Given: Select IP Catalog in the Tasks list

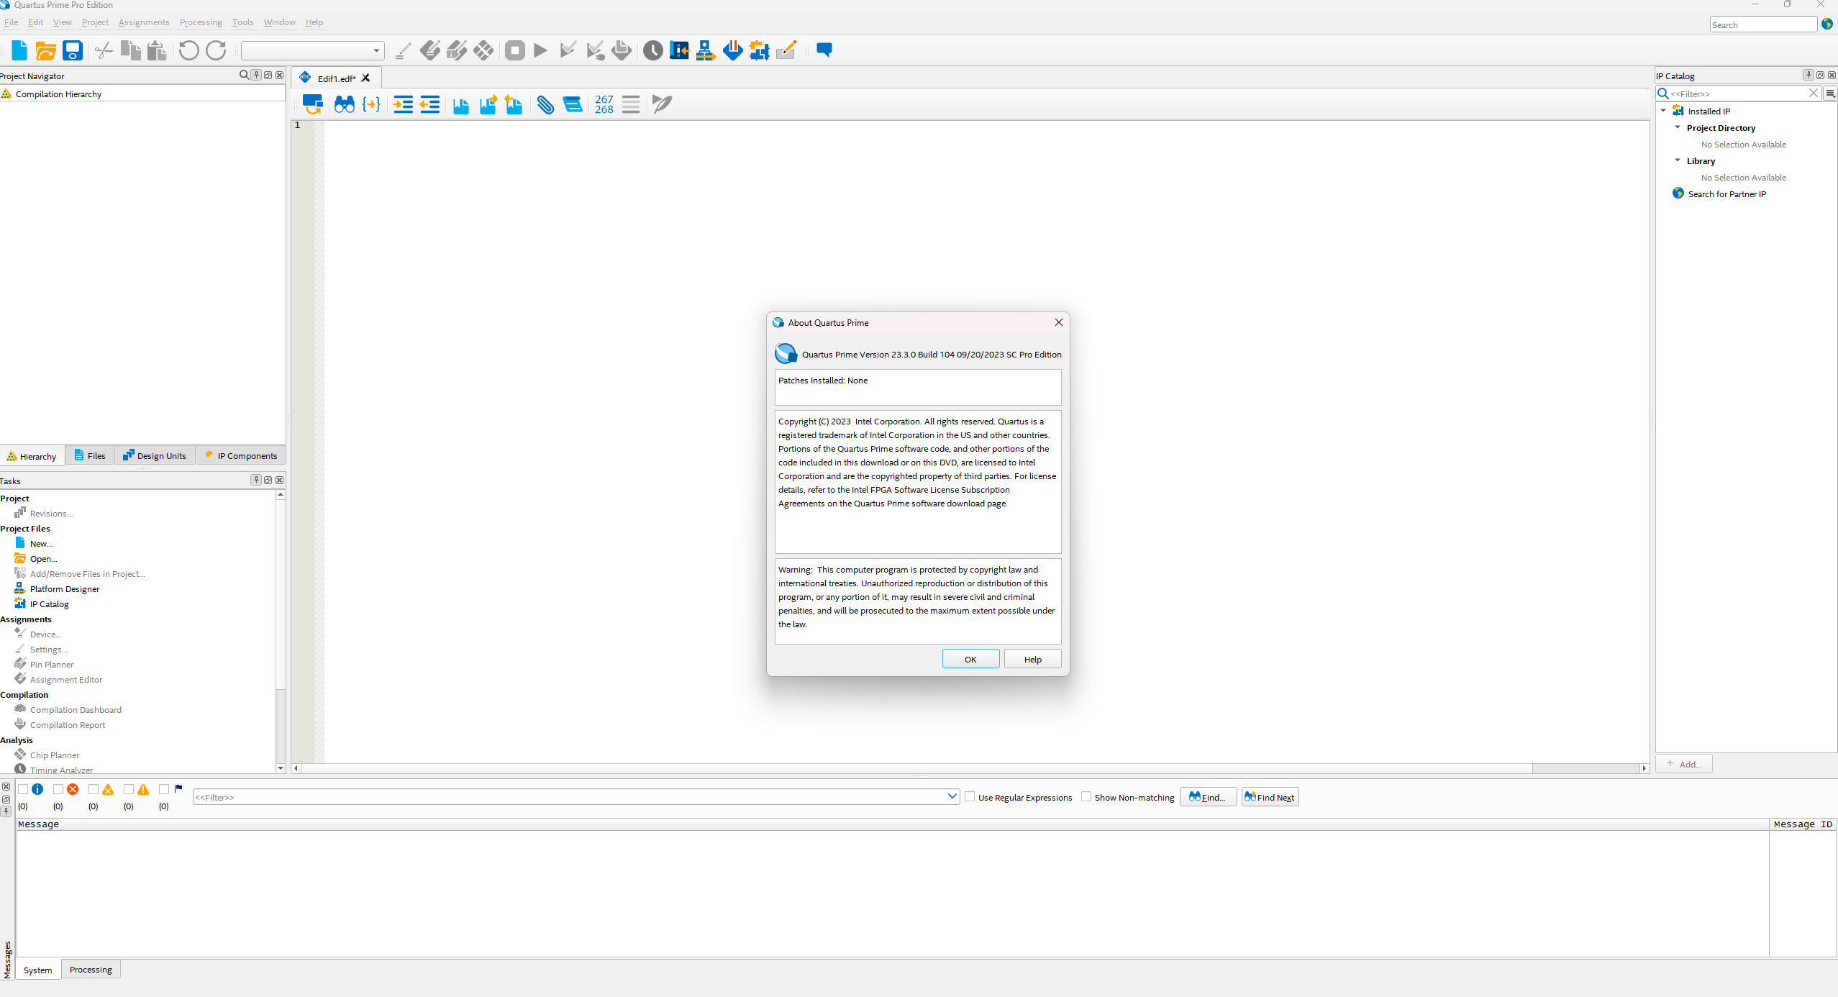Looking at the screenshot, I should 49,604.
